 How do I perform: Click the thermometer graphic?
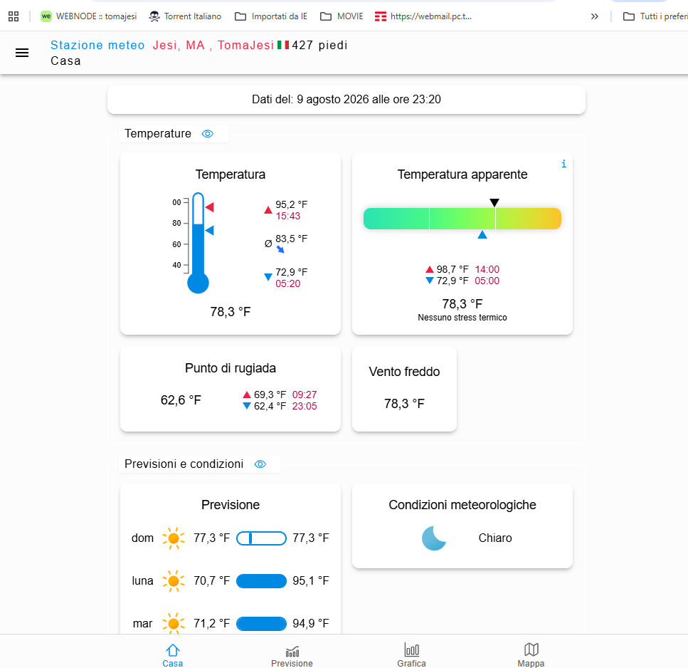198,243
